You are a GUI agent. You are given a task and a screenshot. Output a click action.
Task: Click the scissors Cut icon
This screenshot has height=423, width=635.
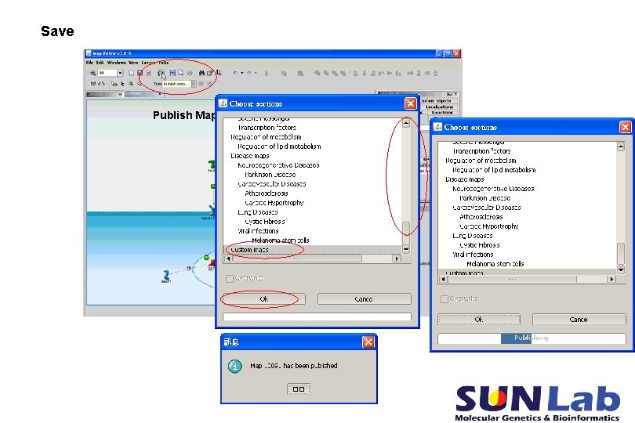click(267, 74)
